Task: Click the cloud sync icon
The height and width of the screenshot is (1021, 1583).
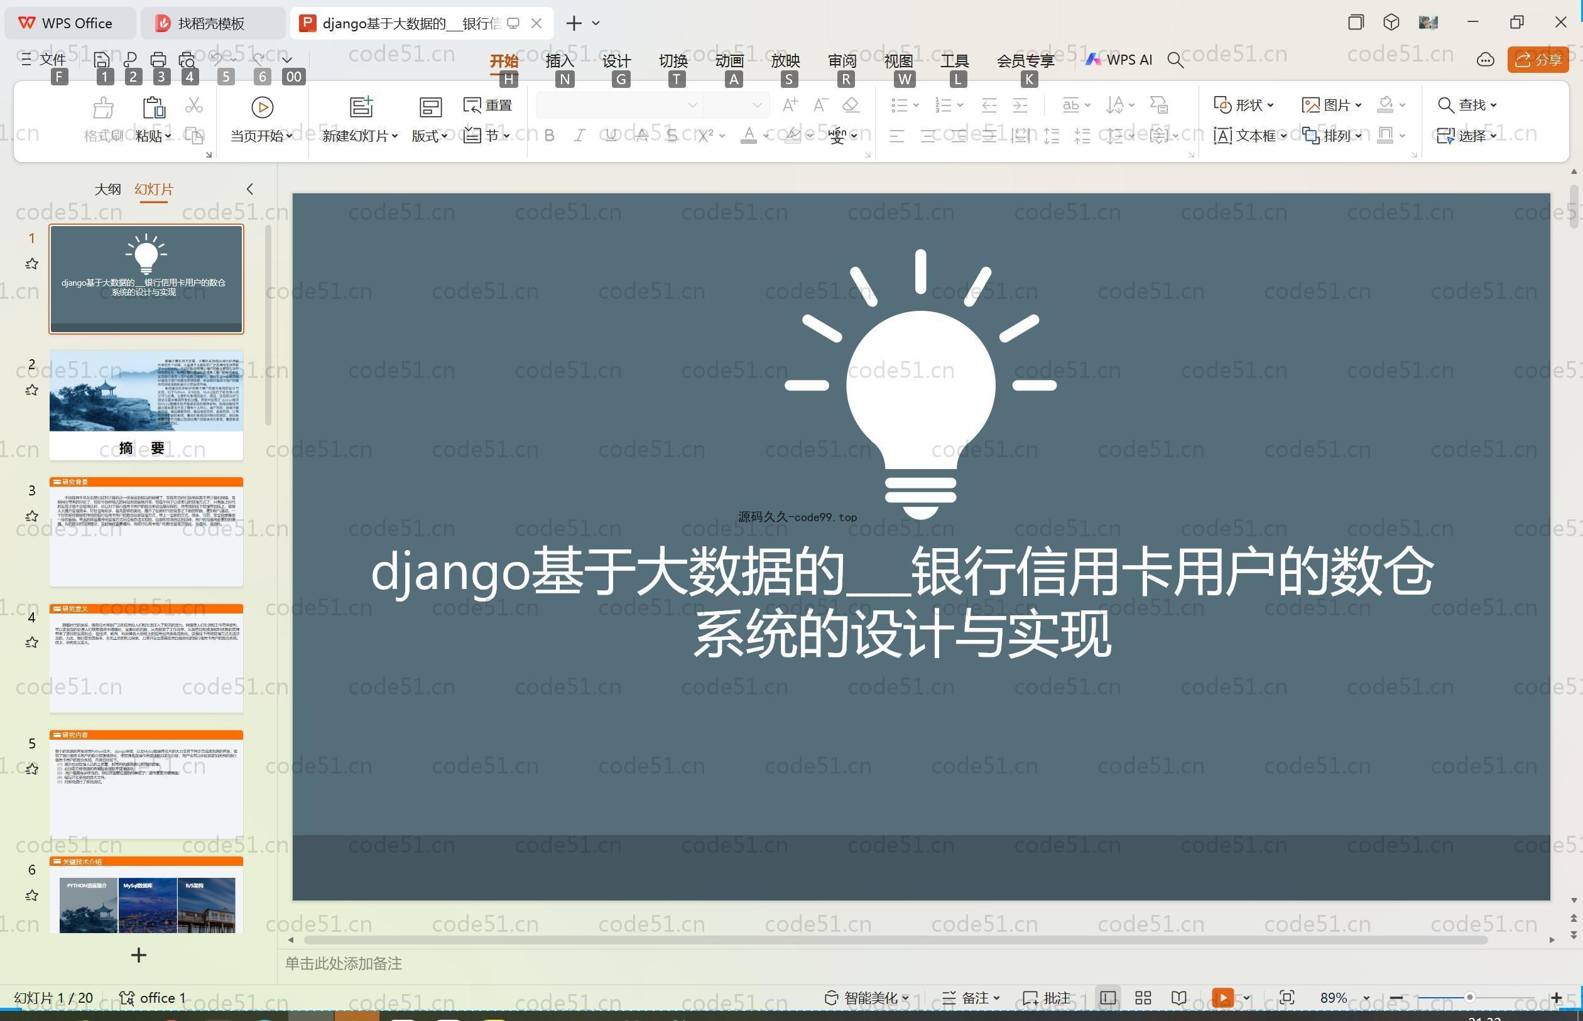Action: (1485, 60)
